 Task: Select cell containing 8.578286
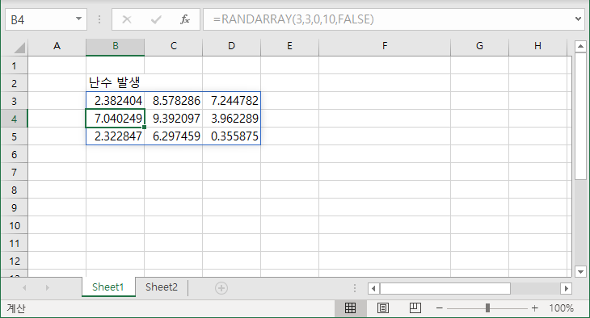[174, 101]
